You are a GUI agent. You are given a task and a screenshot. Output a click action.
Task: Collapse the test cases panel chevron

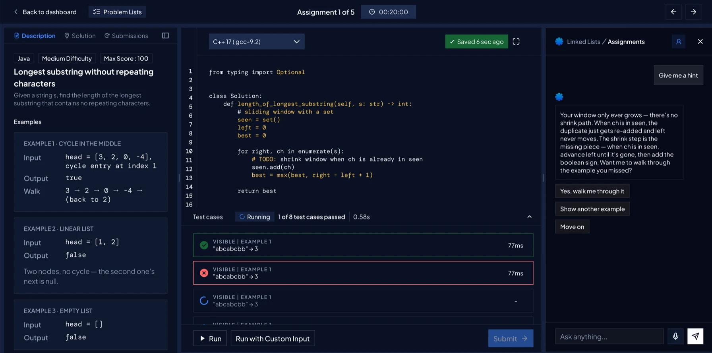(529, 217)
